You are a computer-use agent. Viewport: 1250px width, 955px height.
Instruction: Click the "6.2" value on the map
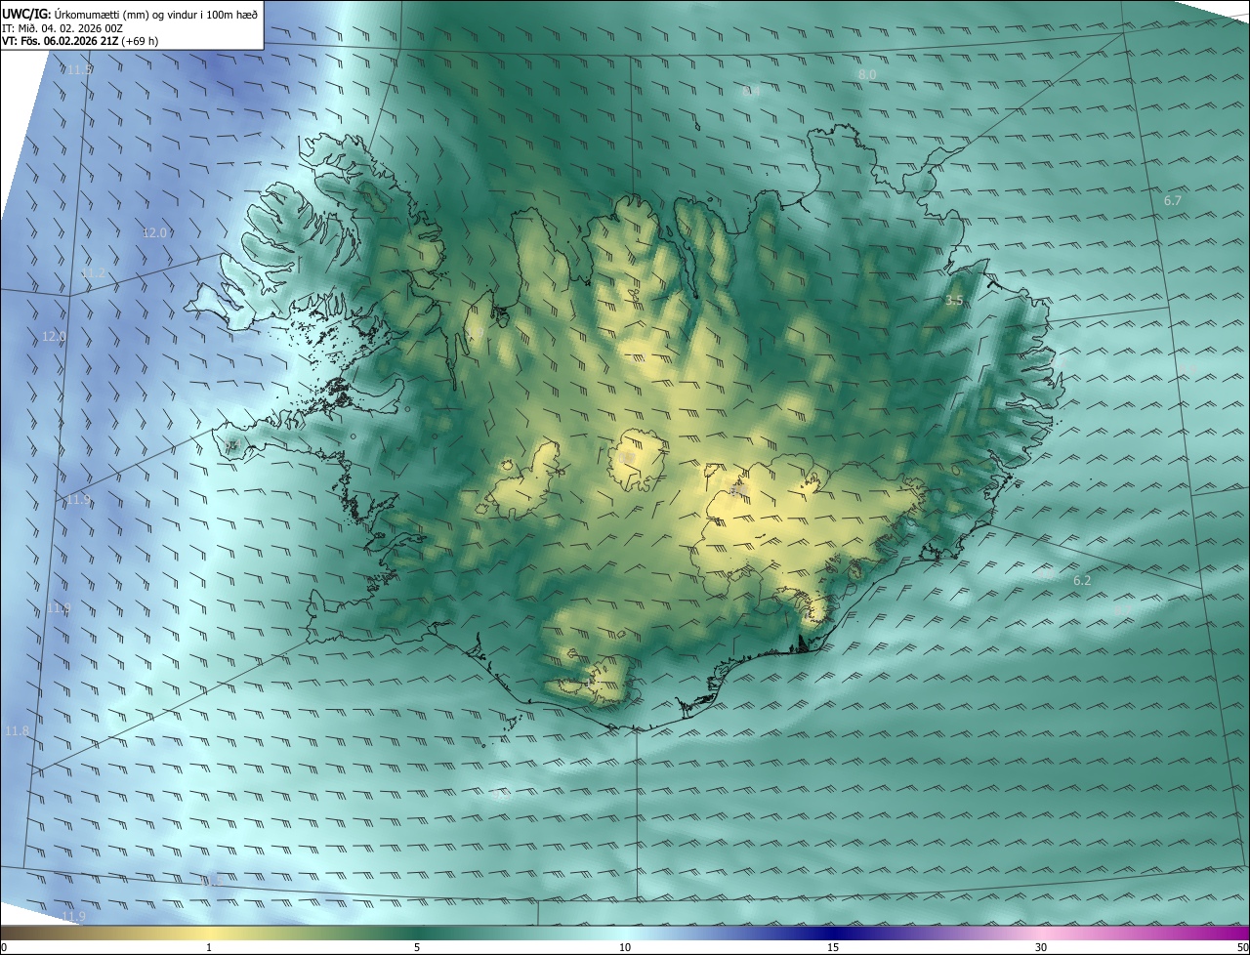pos(1082,580)
